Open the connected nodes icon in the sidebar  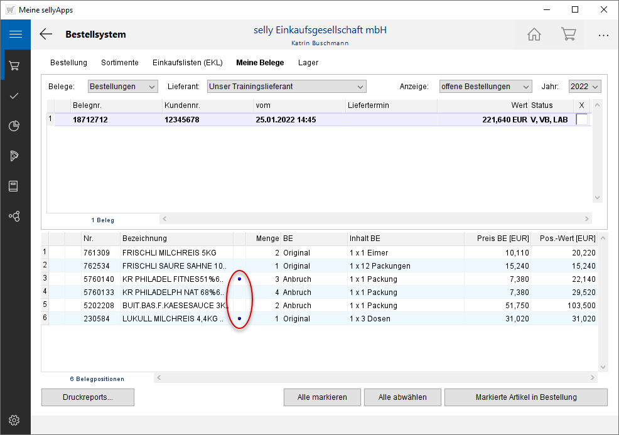coord(15,217)
